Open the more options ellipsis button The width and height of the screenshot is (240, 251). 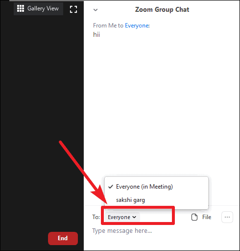227,217
